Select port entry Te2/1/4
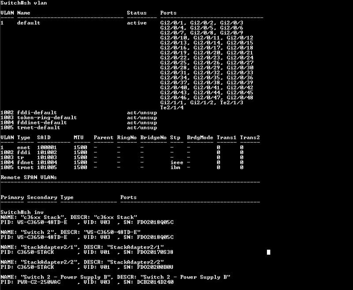The width and height of the screenshot is (353, 290). point(172,108)
